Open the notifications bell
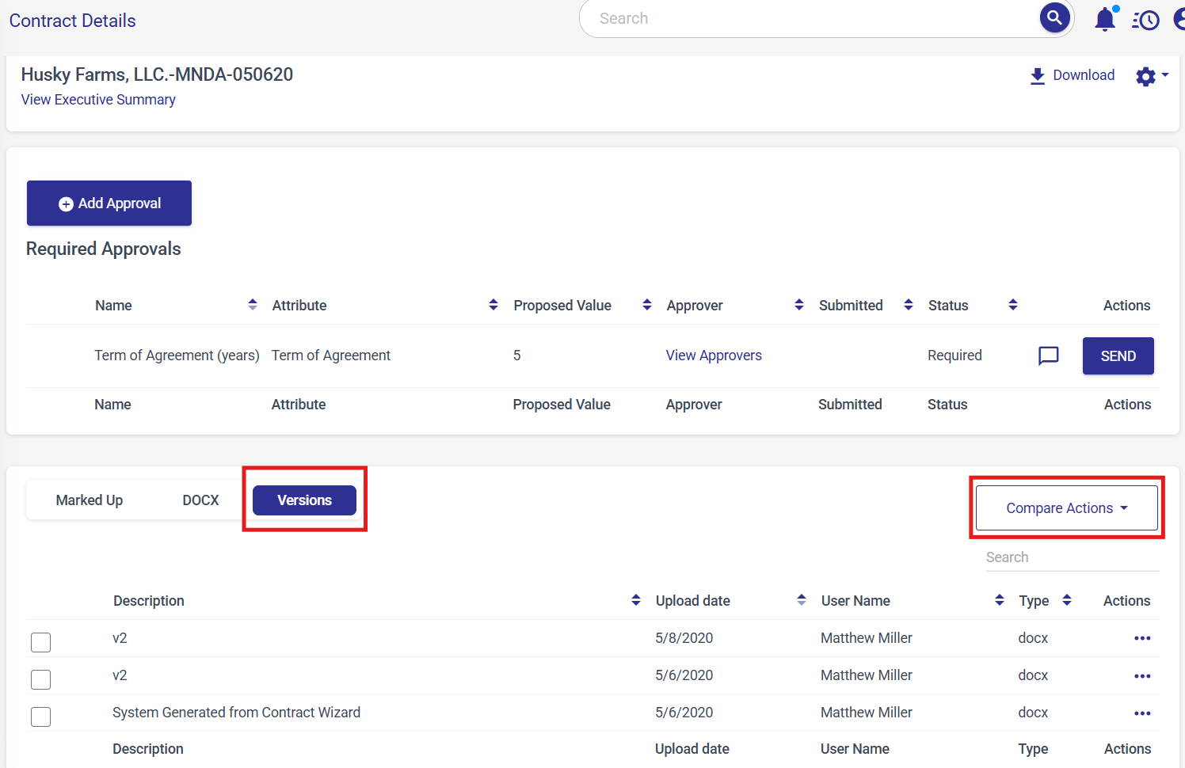Screen dimensions: 1185x768 point(1105,19)
